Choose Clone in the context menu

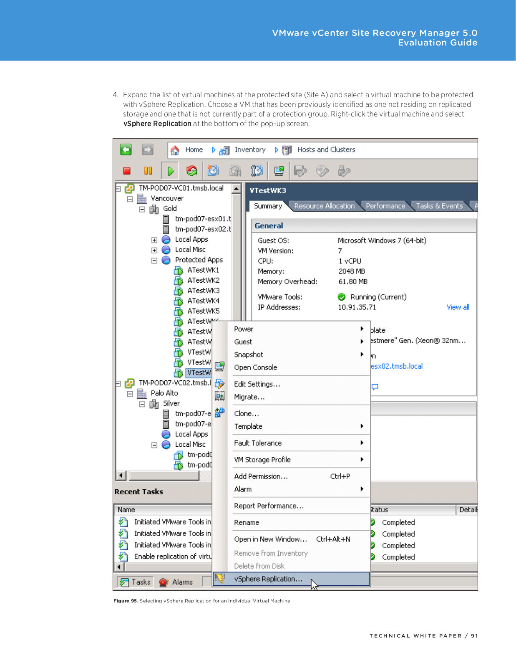point(291,414)
